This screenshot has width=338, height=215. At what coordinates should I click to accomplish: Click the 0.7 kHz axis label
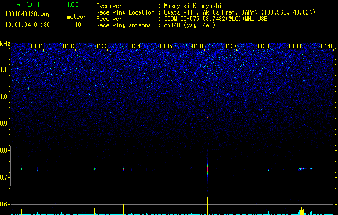point(5,177)
